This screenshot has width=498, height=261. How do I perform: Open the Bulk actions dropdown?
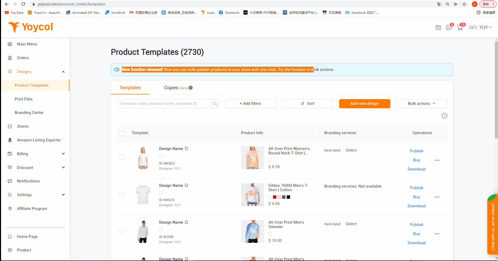coord(422,104)
